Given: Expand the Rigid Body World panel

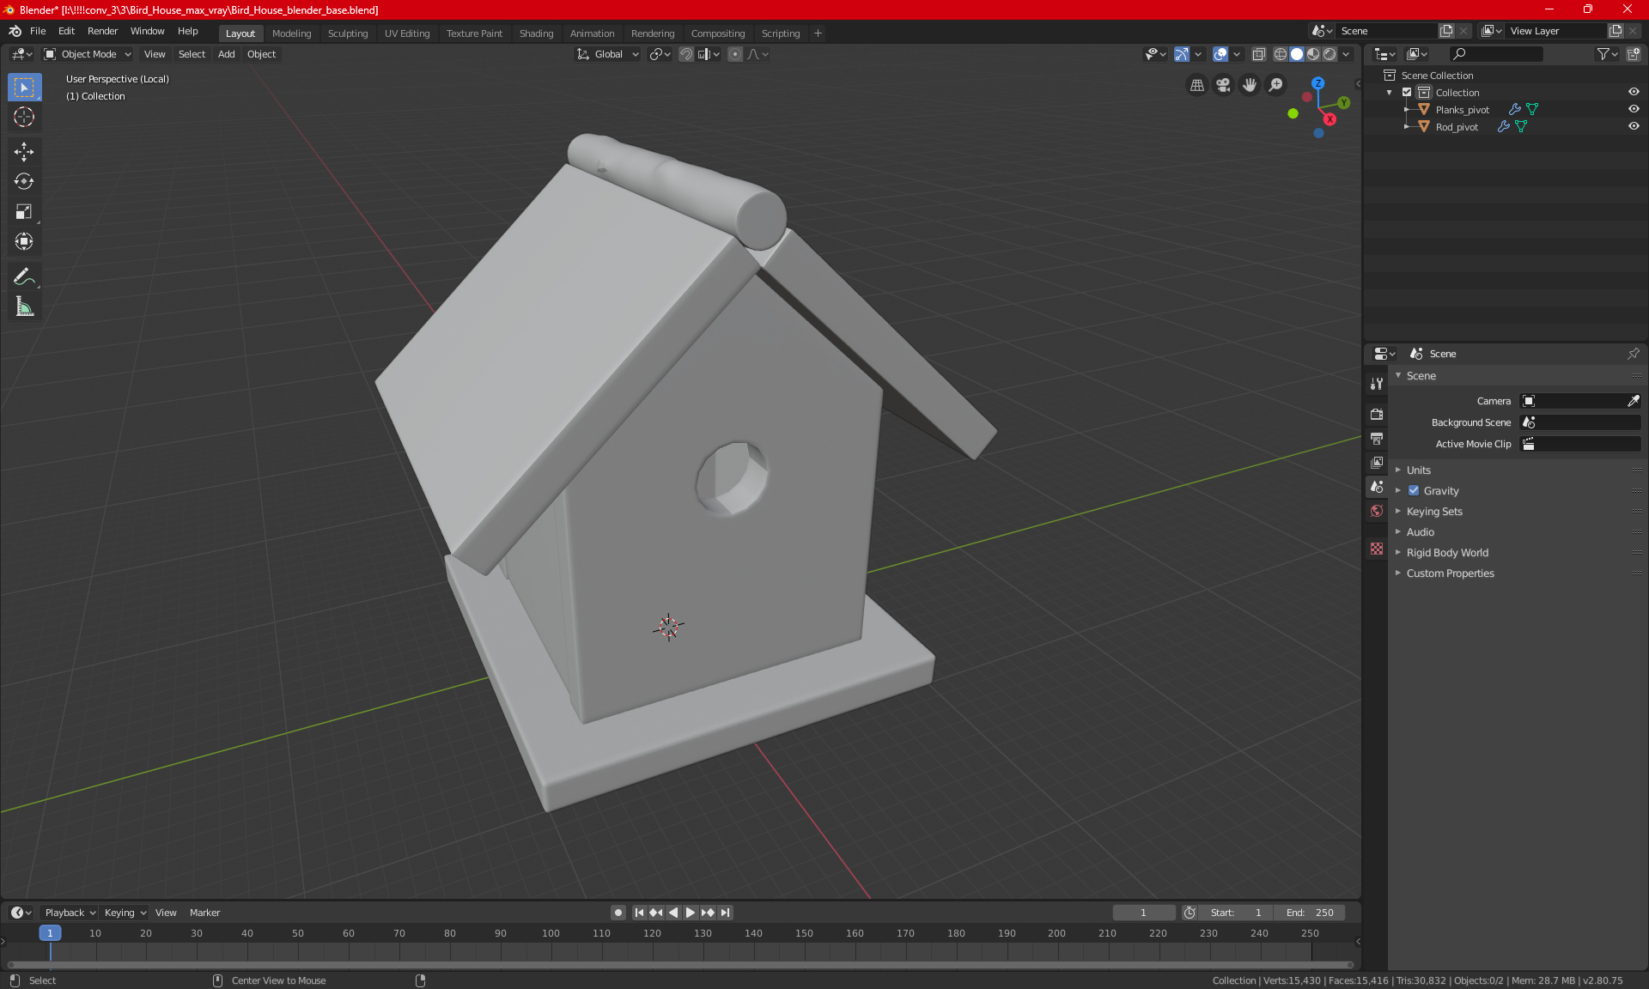Looking at the screenshot, I should 1447,553.
